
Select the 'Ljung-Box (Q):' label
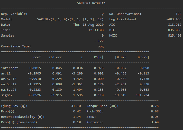coord(14,106)
